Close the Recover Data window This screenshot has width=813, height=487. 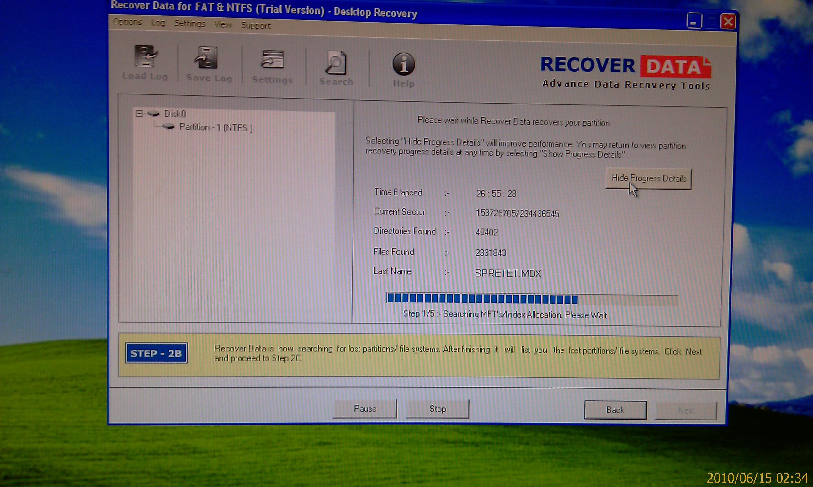[728, 22]
